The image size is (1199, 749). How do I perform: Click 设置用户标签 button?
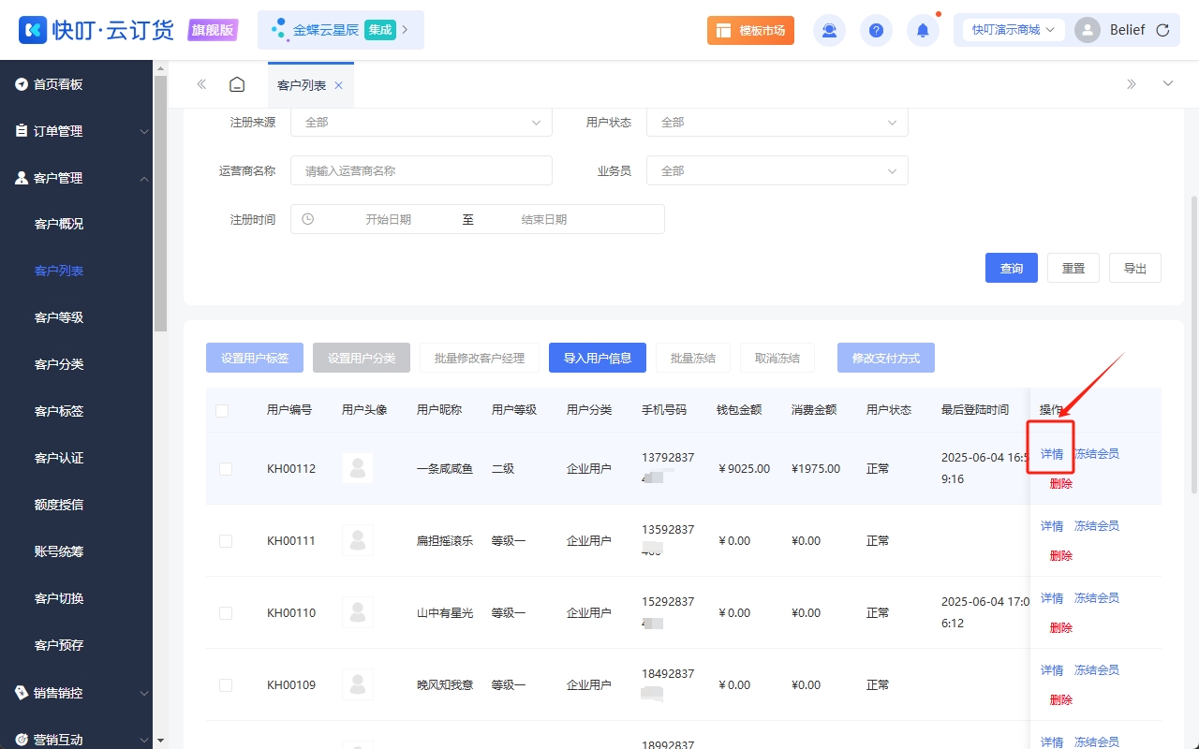tap(255, 358)
